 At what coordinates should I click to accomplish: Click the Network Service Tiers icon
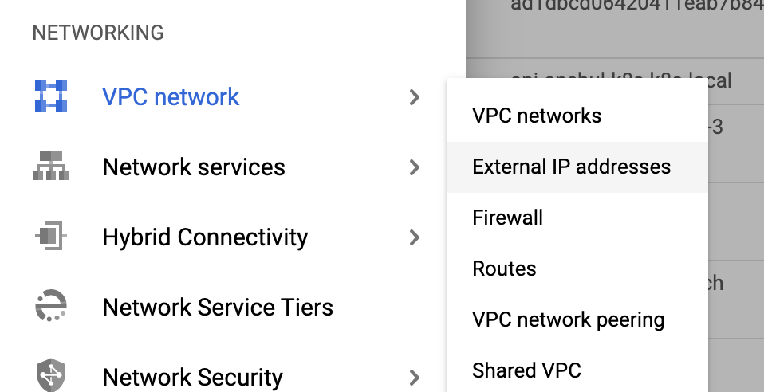click(x=51, y=306)
